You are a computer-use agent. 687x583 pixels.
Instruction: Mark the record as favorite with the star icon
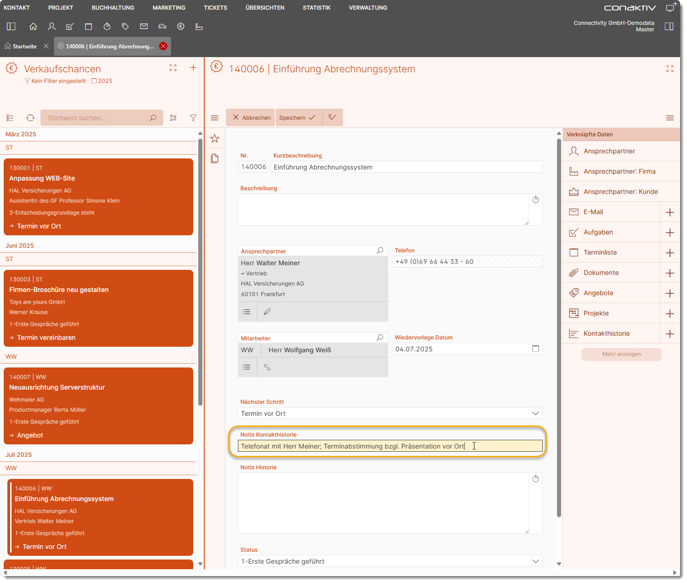[x=215, y=139]
